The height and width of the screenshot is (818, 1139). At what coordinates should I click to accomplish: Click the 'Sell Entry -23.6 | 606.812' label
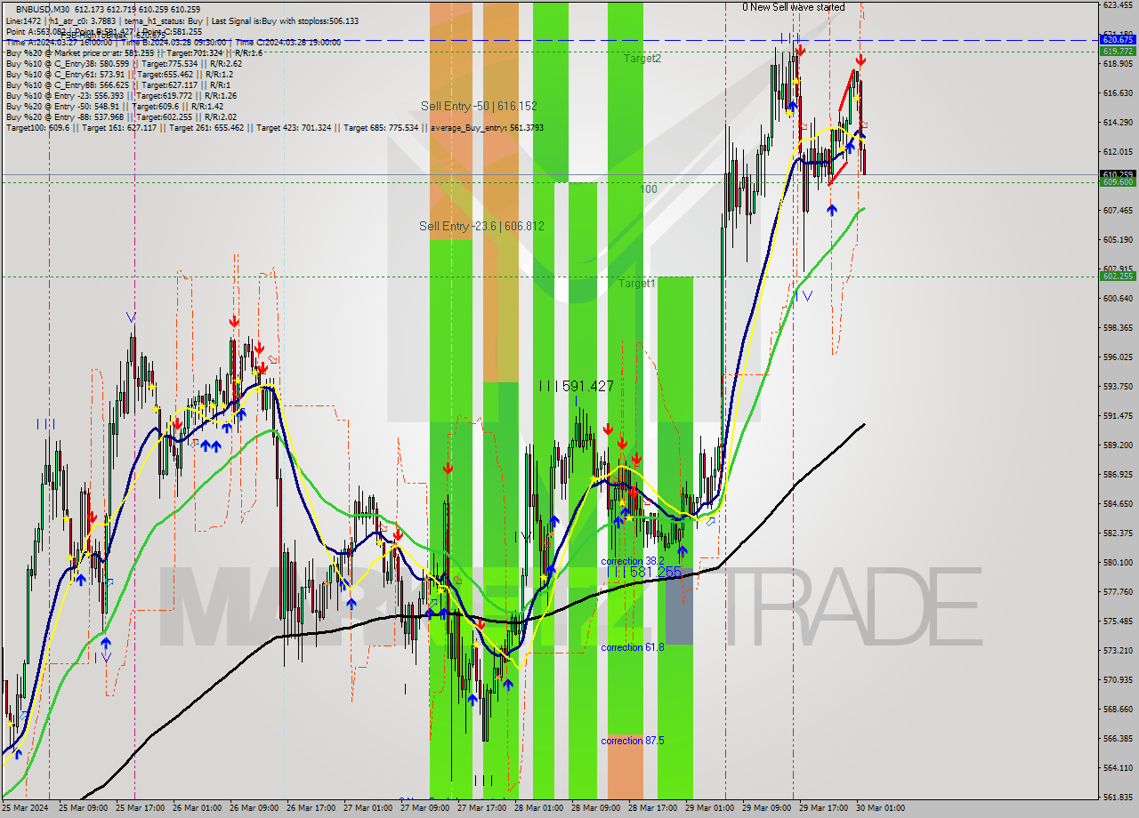(x=481, y=226)
